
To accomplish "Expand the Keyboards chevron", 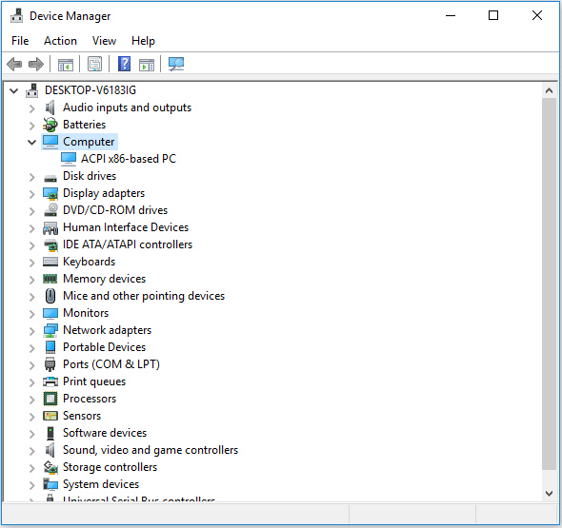I will (x=31, y=263).
